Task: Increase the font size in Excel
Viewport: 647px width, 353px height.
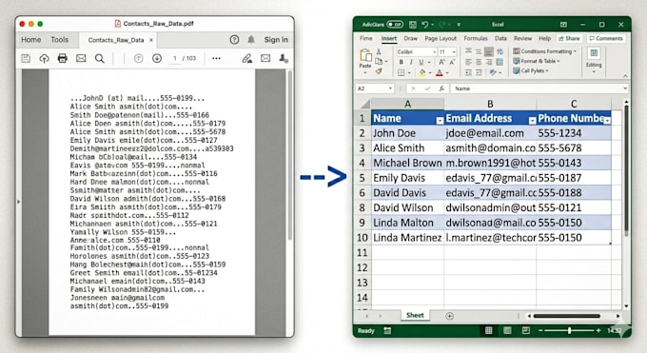Action: [x=441, y=62]
